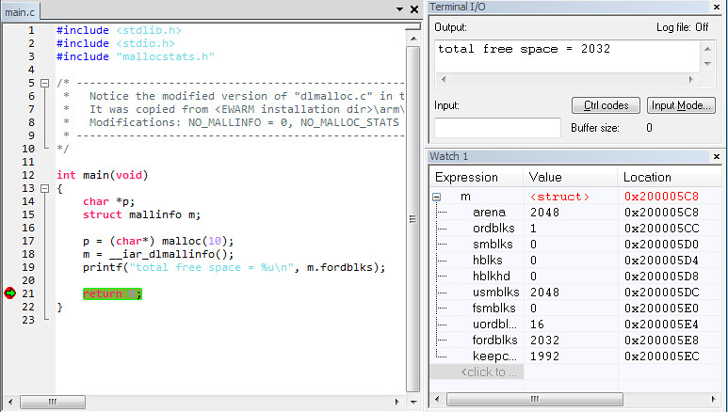Click the value 1992 of keepcost
Viewport: 728px width, 412px height.
pyautogui.click(x=544, y=357)
